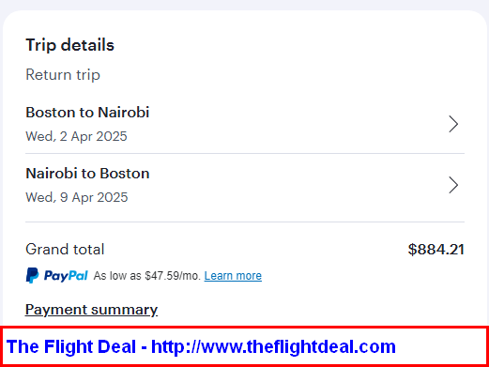Click the Wed, 2 Apr 2025 departure date
This screenshot has width=489, height=367.
pyautogui.click(x=76, y=136)
